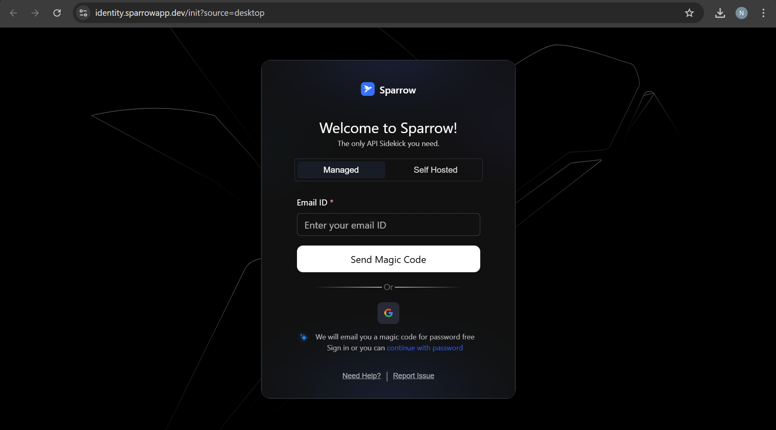The height and width of the screenshot is (430, 776).
Task: Click the Sparrow bird logo icon
Action: pos(368,89)
